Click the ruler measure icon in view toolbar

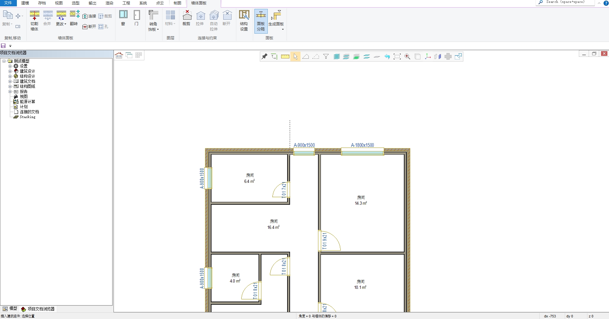click(x=285, y=56)
